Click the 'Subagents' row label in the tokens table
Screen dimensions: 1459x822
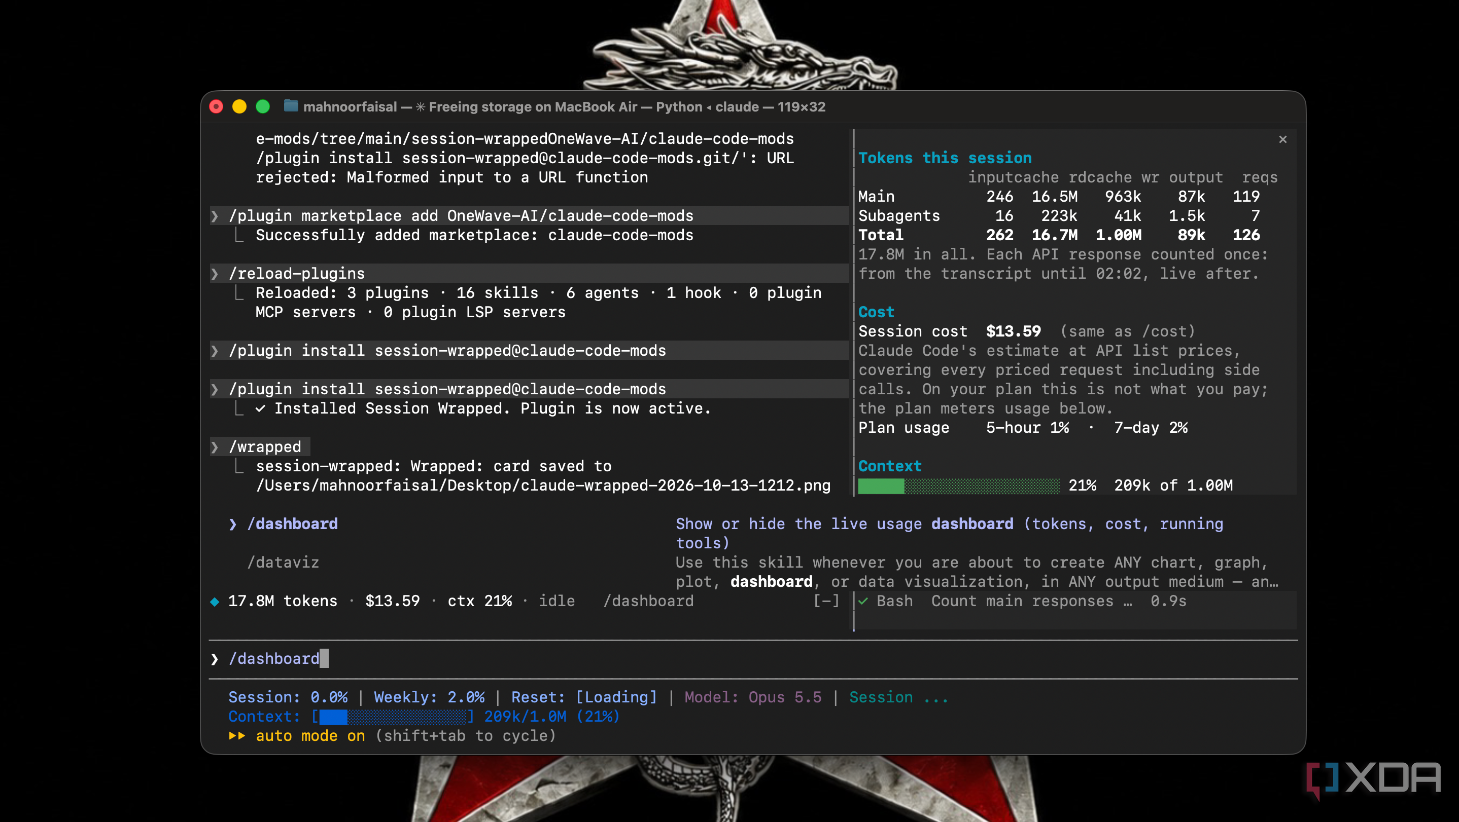click(x=899, y=215)
